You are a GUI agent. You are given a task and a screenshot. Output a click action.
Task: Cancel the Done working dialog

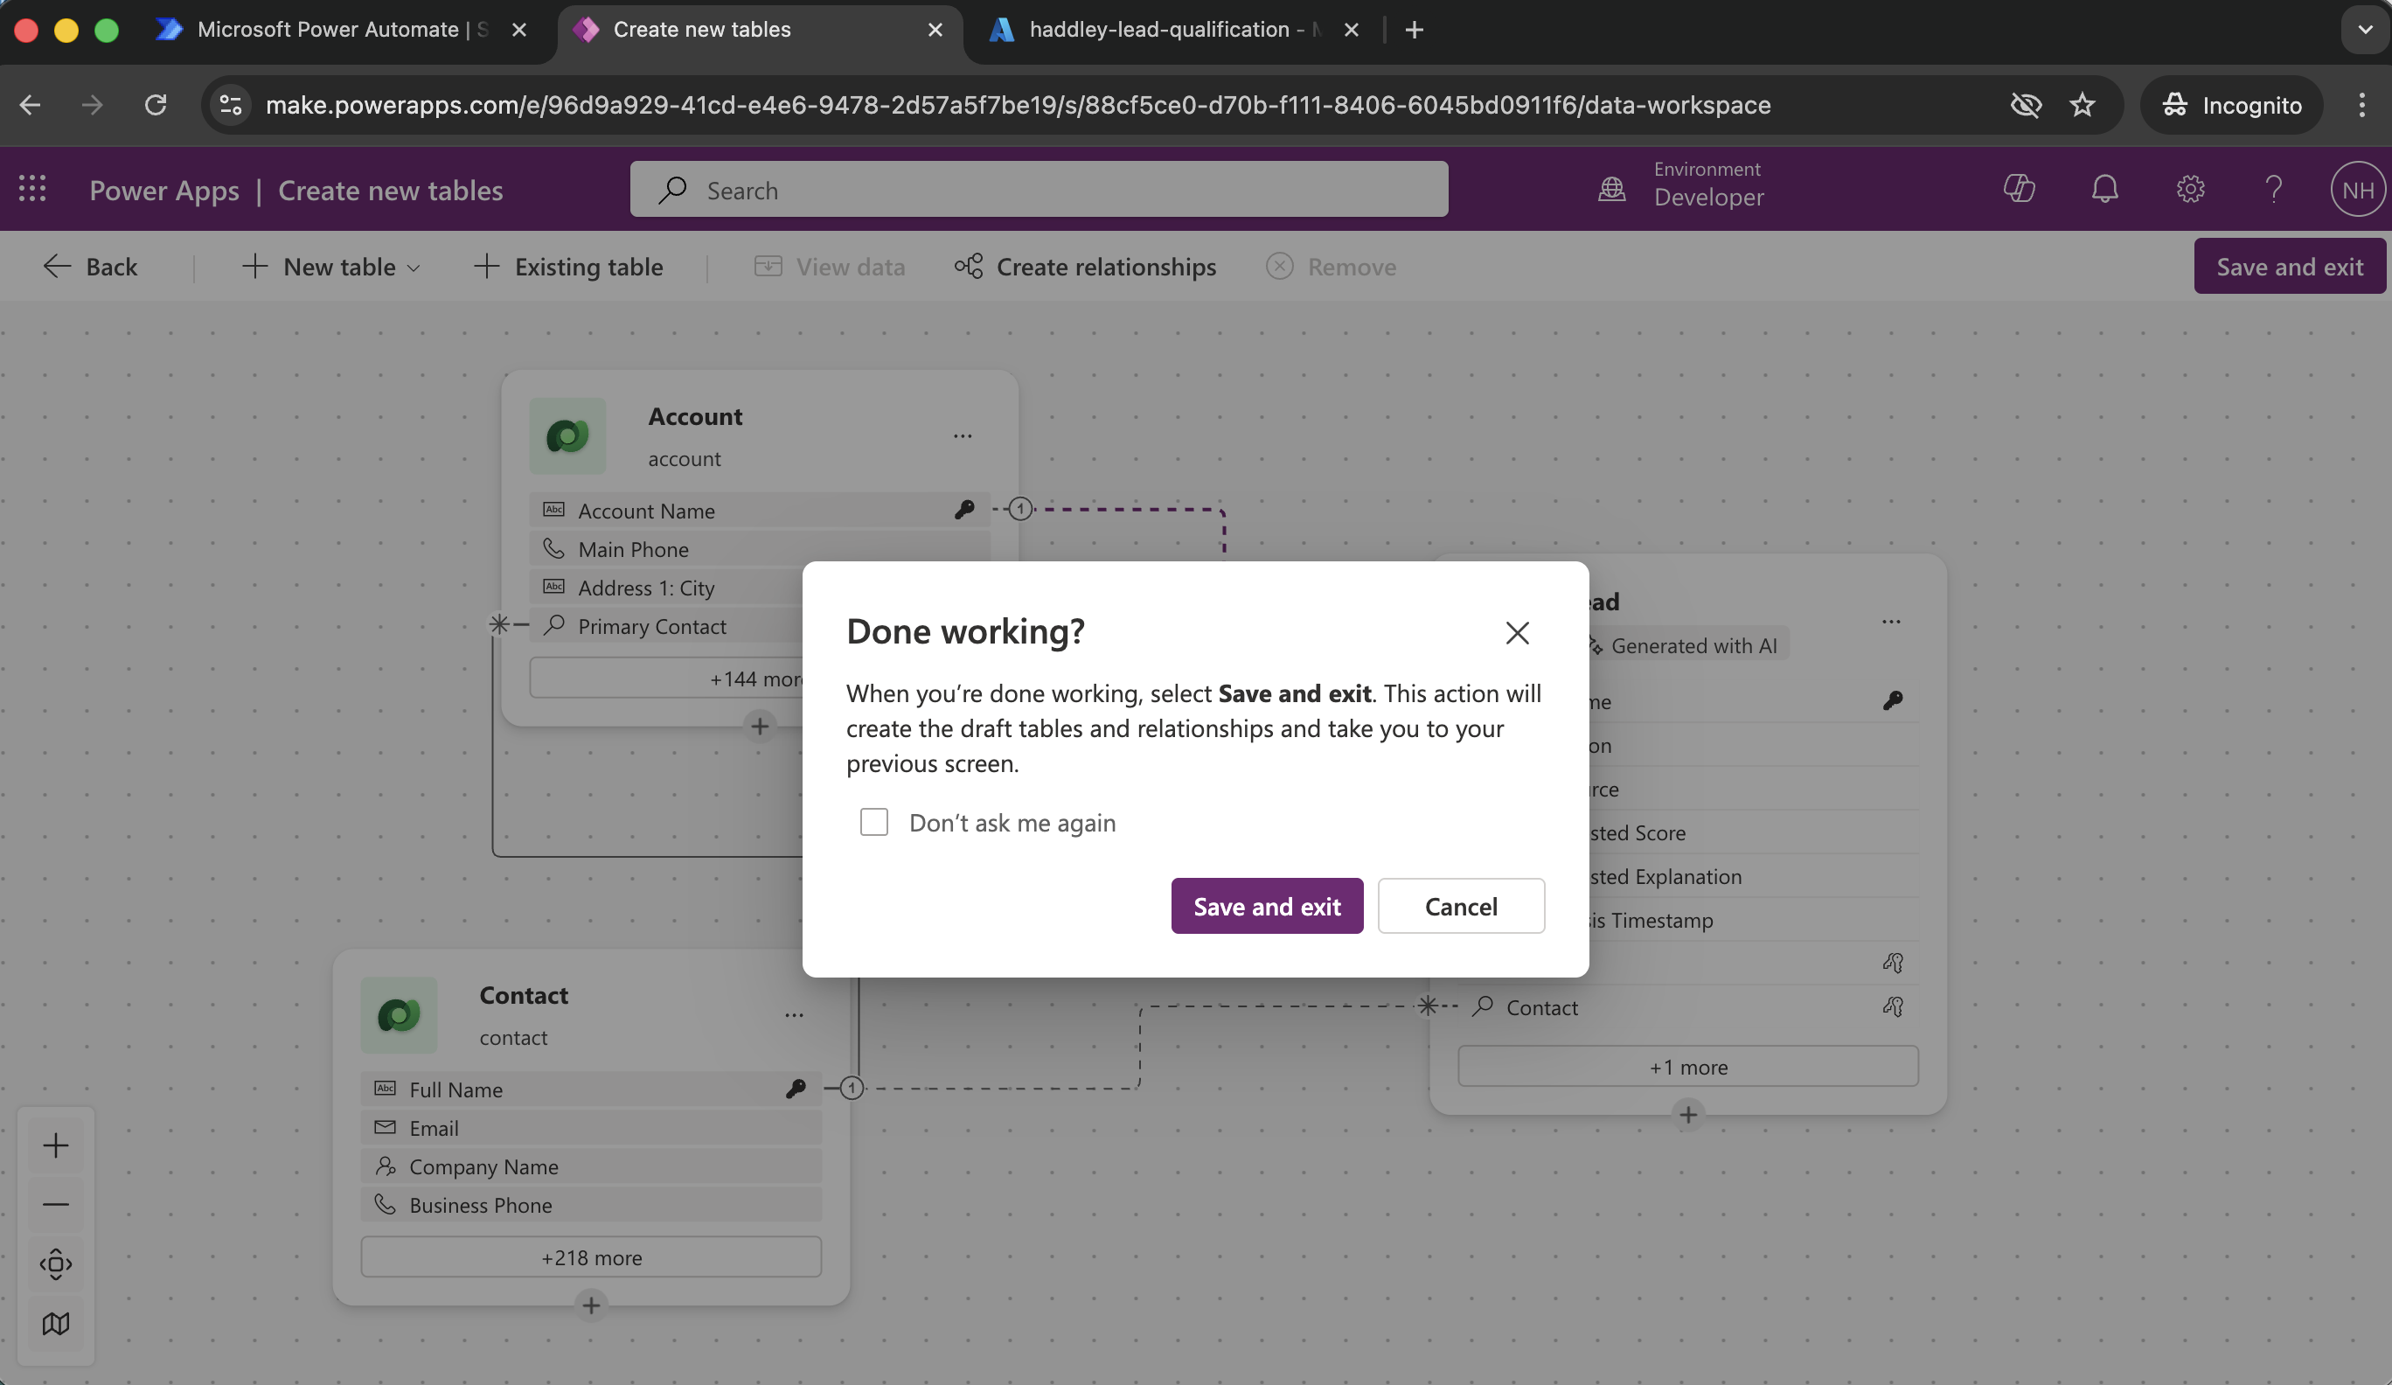pyautogui.click(x=1460, y=907)
